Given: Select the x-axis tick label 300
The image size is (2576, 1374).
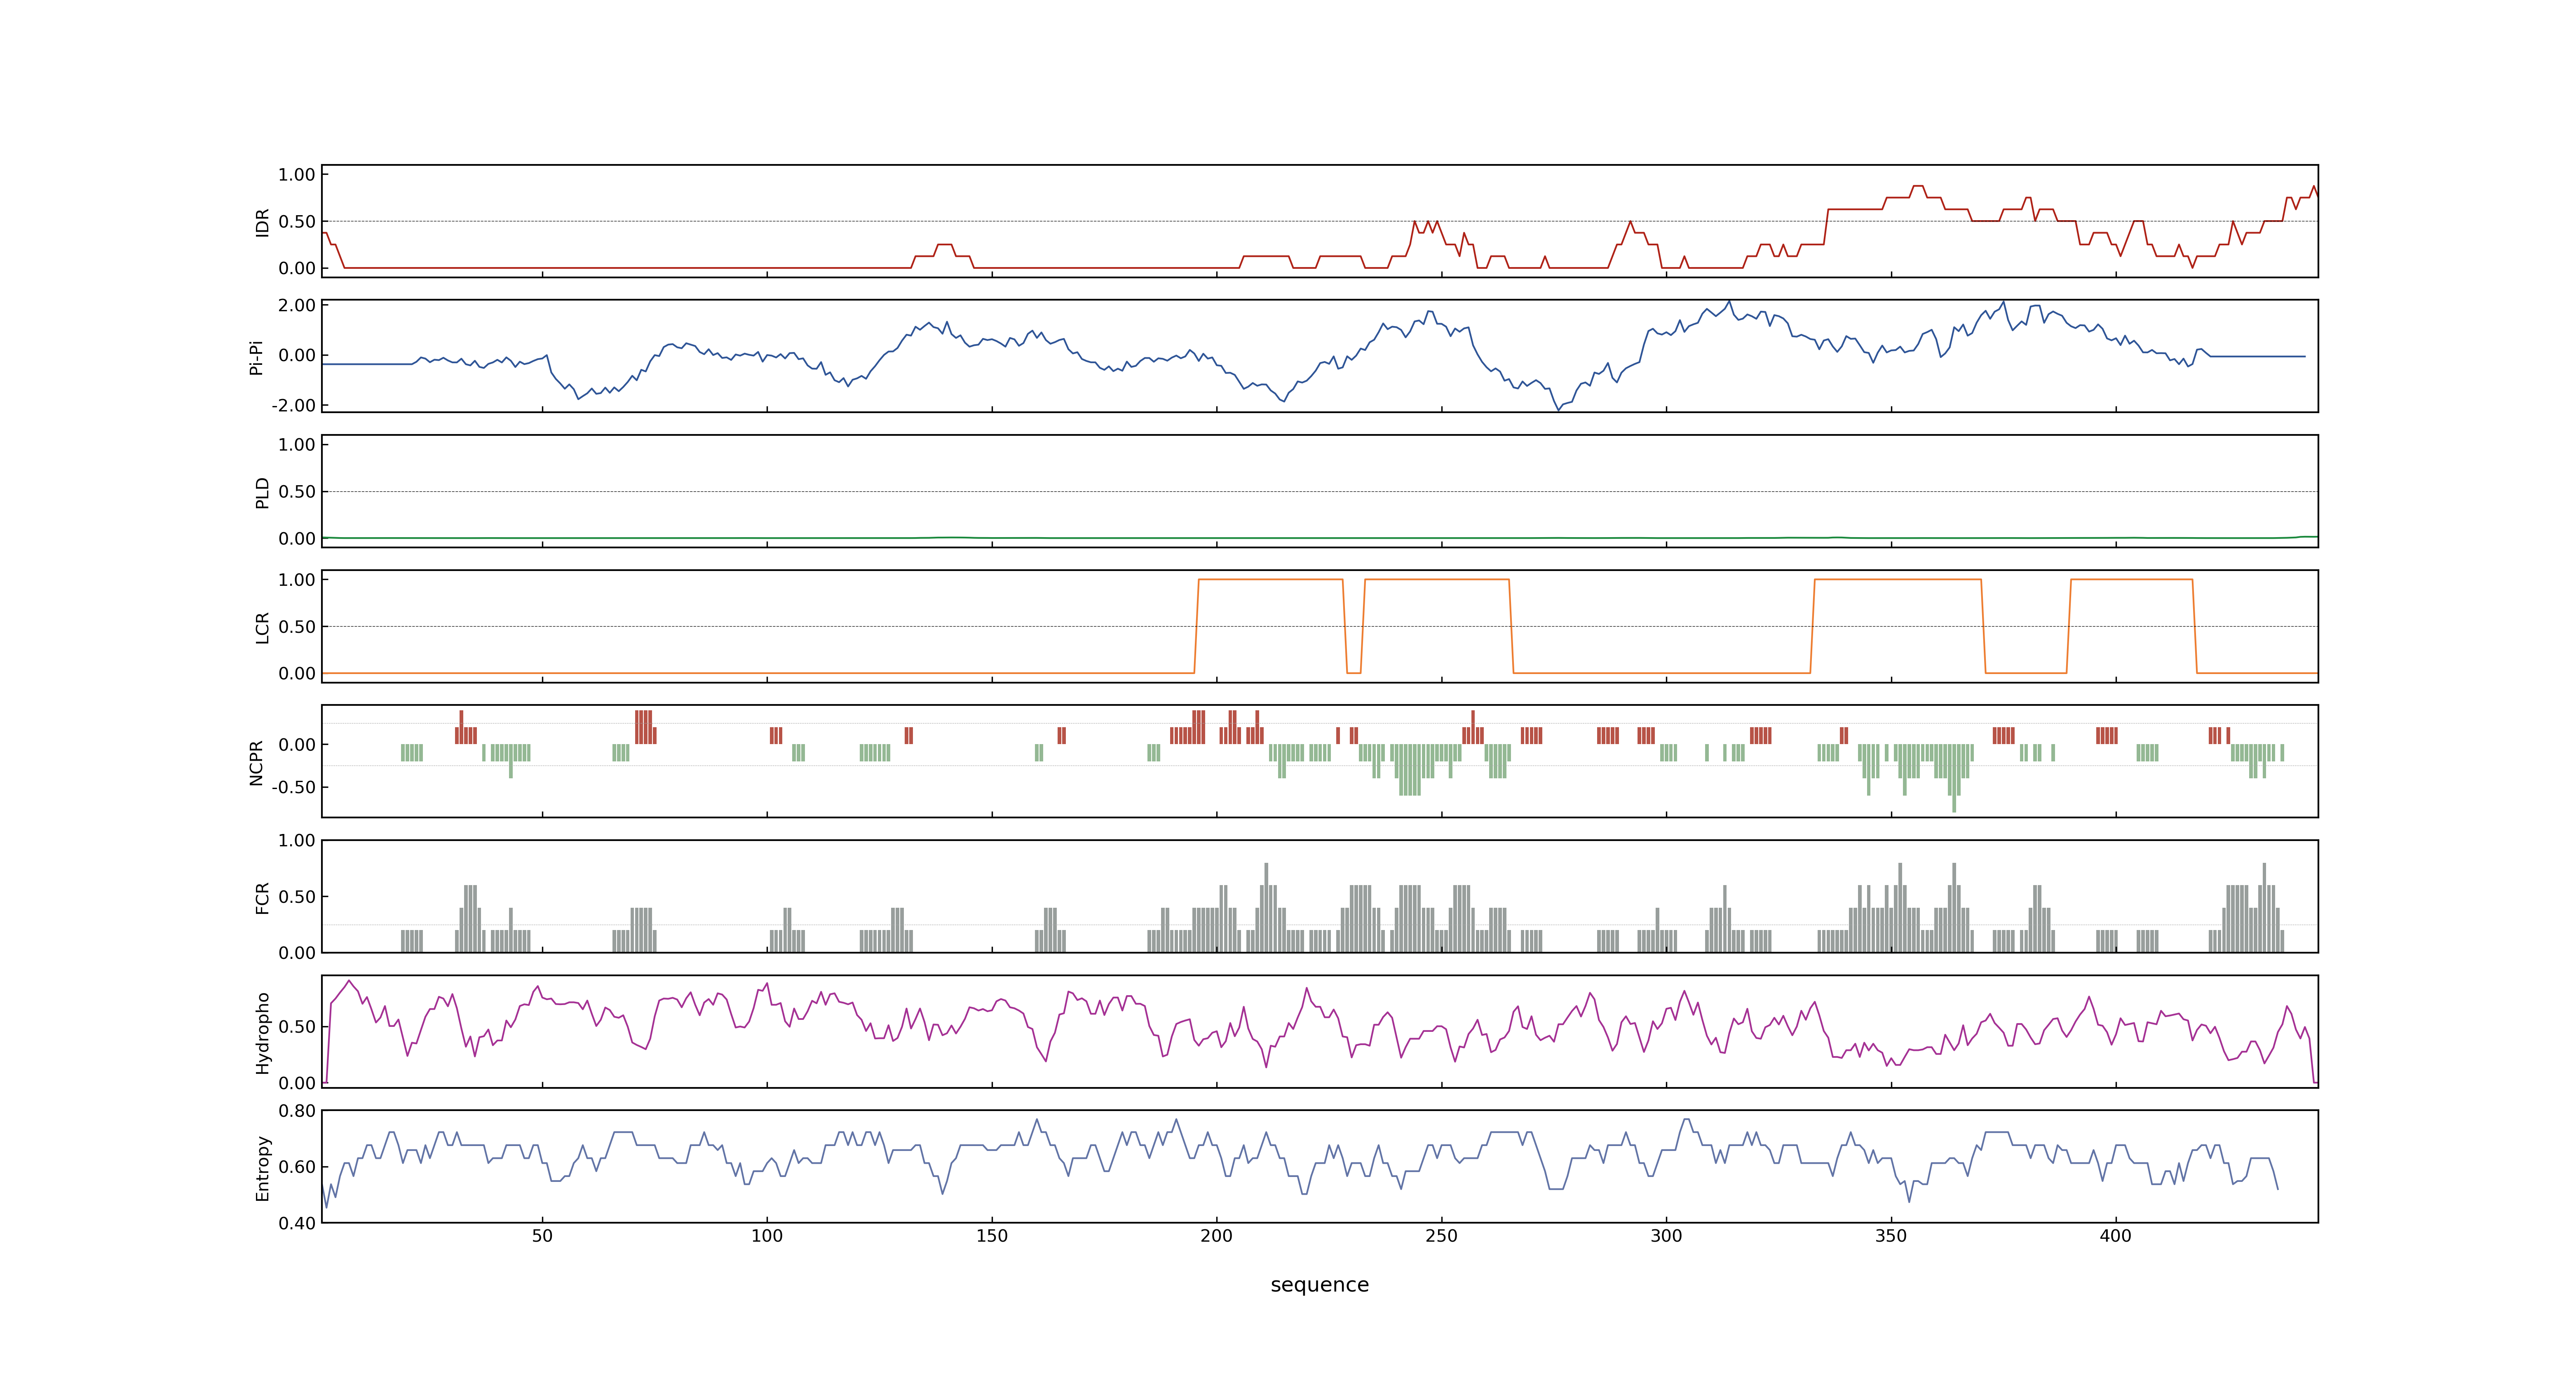Looking at the screenshot, I should [x=1666, y=1236].
